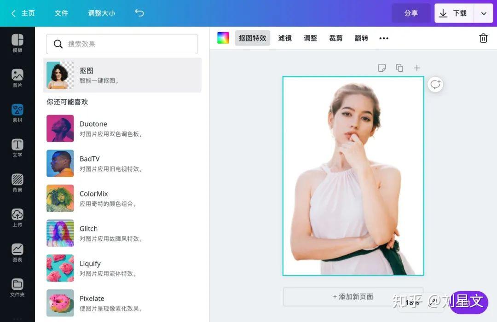
Task: Open the 背景 backgrounds panel
Action: (x=17, y=183)
